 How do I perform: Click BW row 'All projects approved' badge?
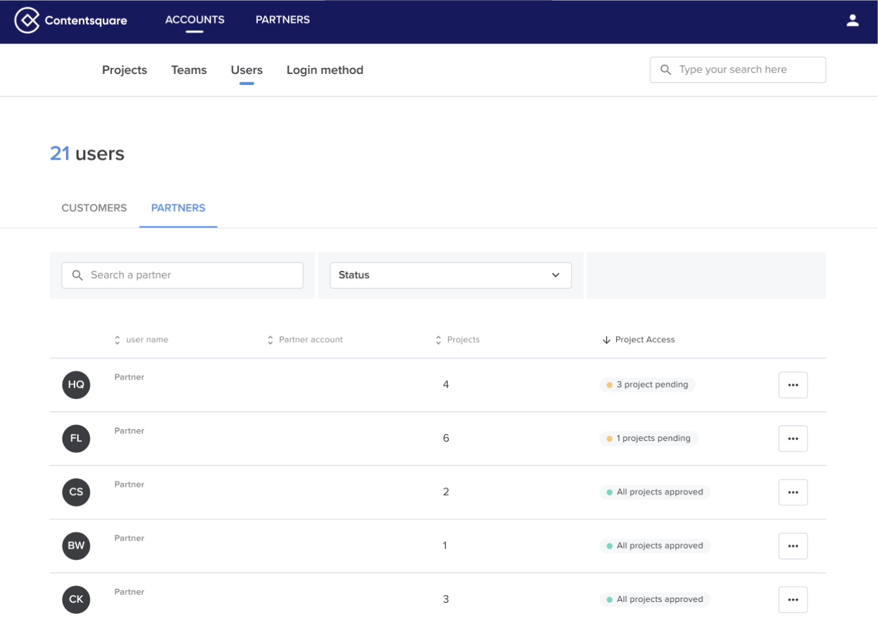[655, 546]
